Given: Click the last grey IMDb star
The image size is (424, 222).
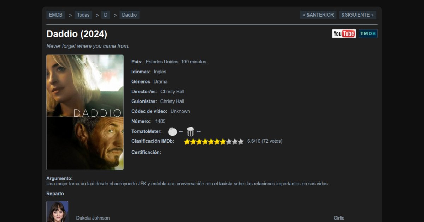Looking at the screenshot, I should pos(241,142).
